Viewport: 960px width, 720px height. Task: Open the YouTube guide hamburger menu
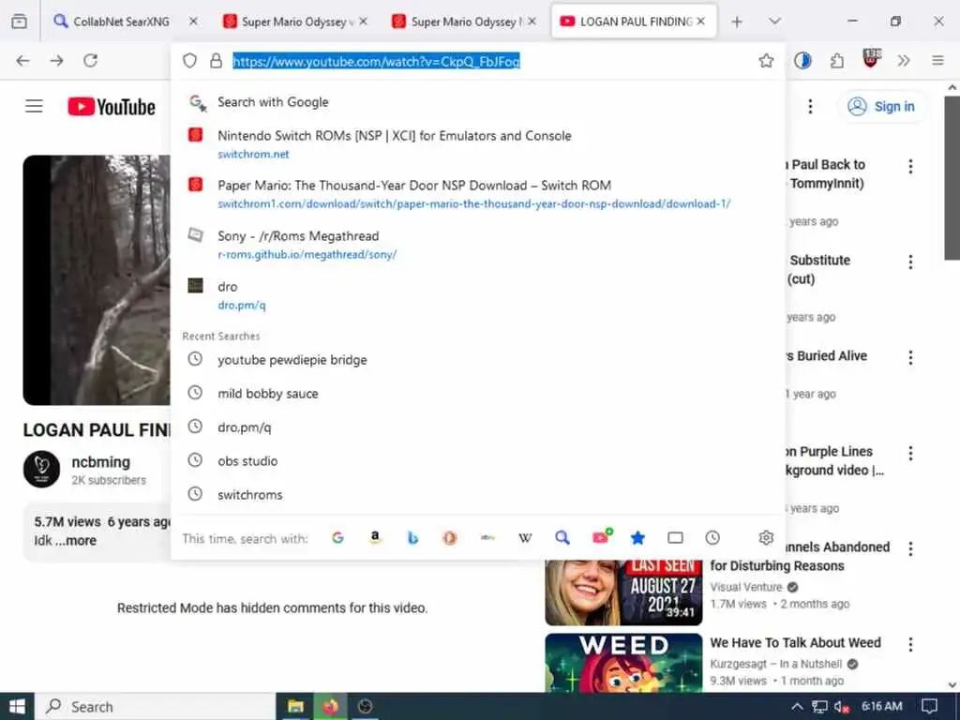(x=35, y=107)
